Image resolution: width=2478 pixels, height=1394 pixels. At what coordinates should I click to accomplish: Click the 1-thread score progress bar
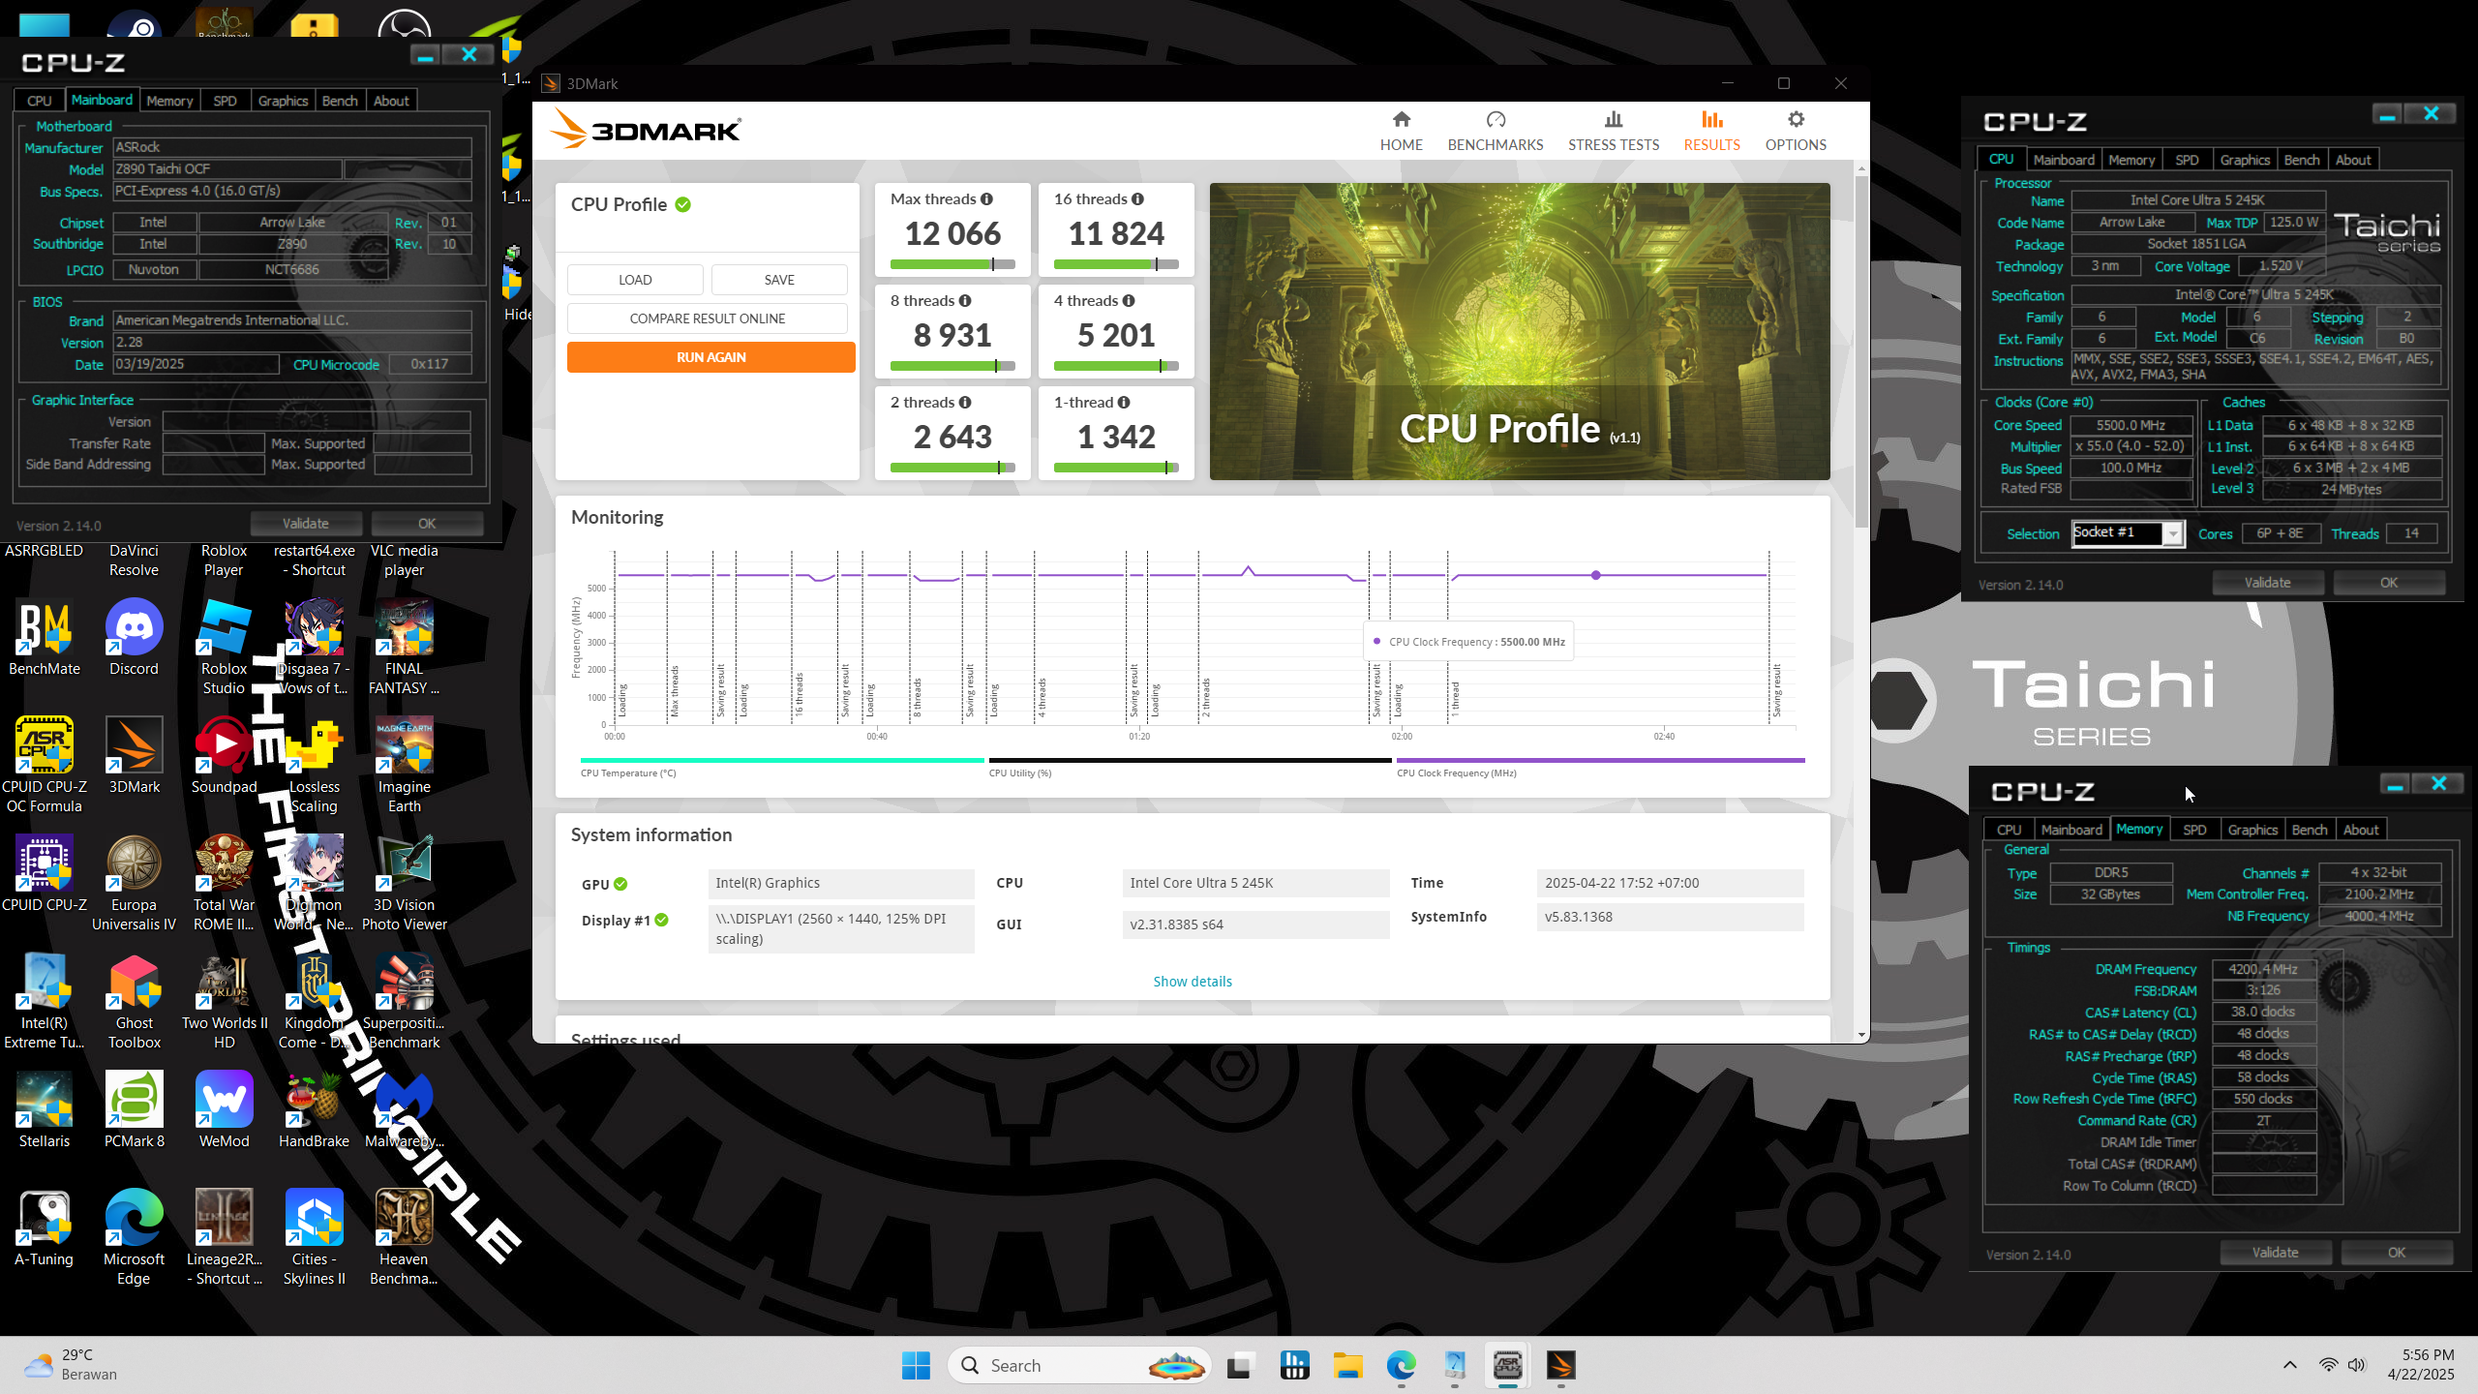[x=1116, y=468]
